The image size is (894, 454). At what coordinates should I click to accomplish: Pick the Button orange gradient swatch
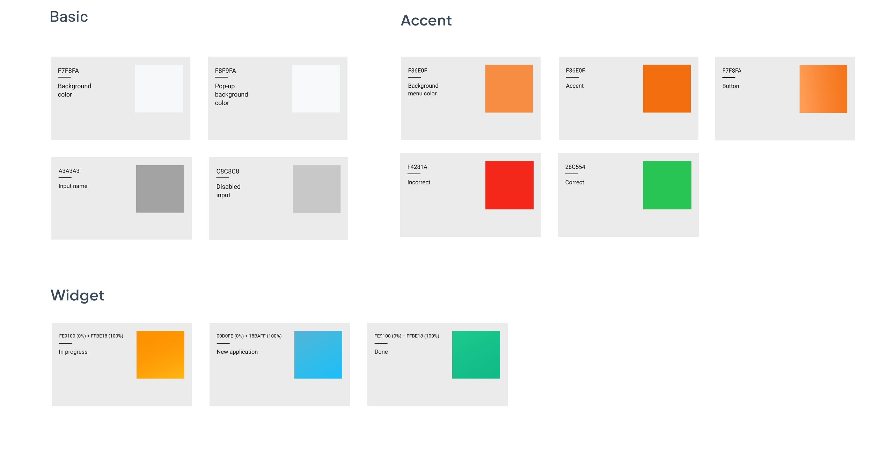[823, 89]
